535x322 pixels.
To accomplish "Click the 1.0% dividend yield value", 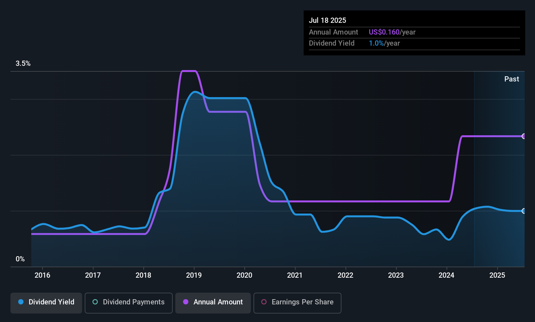I will [x=376, y=43].
